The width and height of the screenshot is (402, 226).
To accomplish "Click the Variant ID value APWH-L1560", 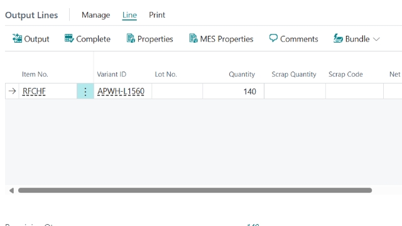I will click(121, 91).
